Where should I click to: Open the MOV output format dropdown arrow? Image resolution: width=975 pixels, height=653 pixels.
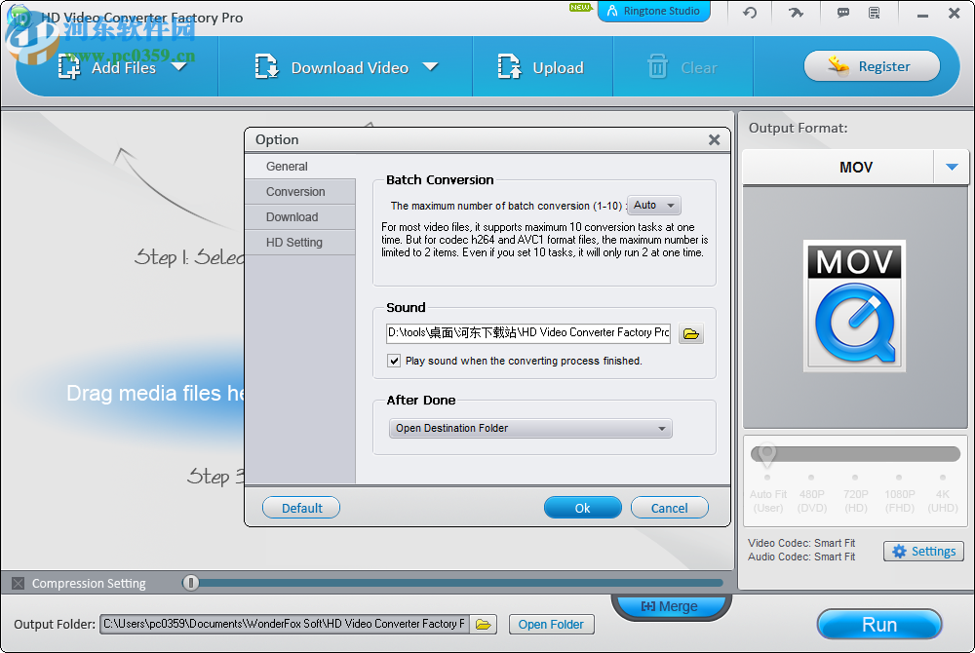coord(952,167)
